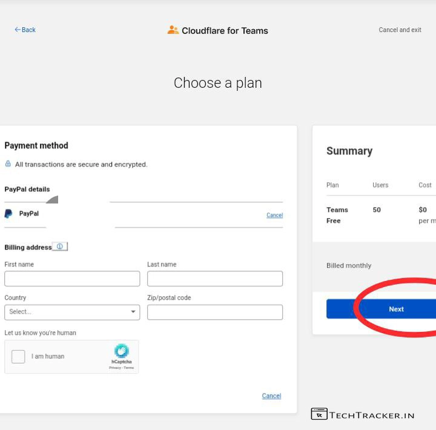
Task: Click the bottom Cancel link
Action: tap(271, 395)
